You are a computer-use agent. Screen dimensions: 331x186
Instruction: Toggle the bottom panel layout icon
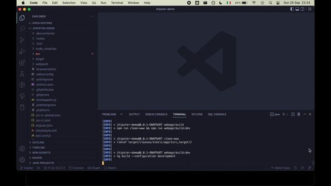coord(297,9)
